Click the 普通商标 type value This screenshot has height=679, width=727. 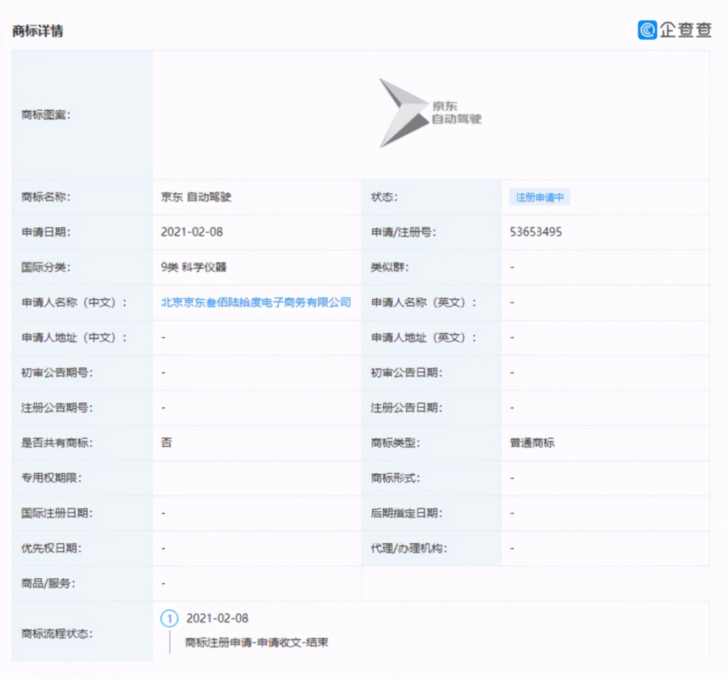click(531, 443)
